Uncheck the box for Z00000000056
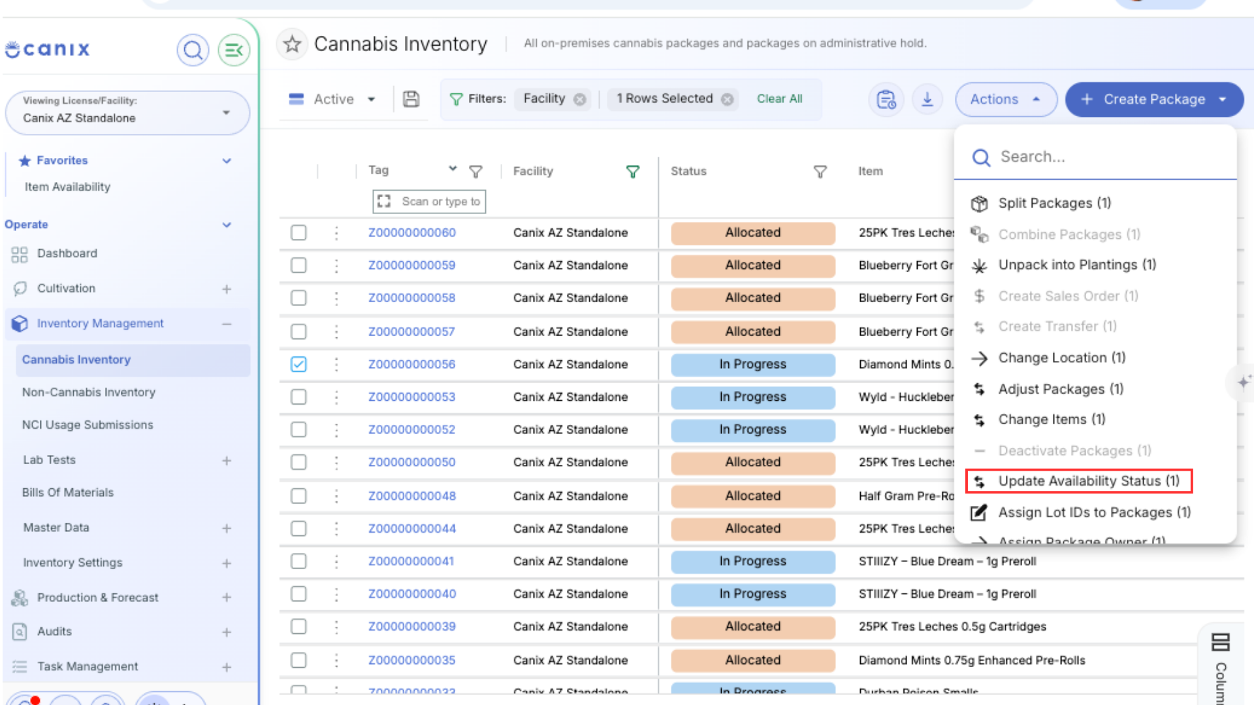 click(x=298, y=364)
